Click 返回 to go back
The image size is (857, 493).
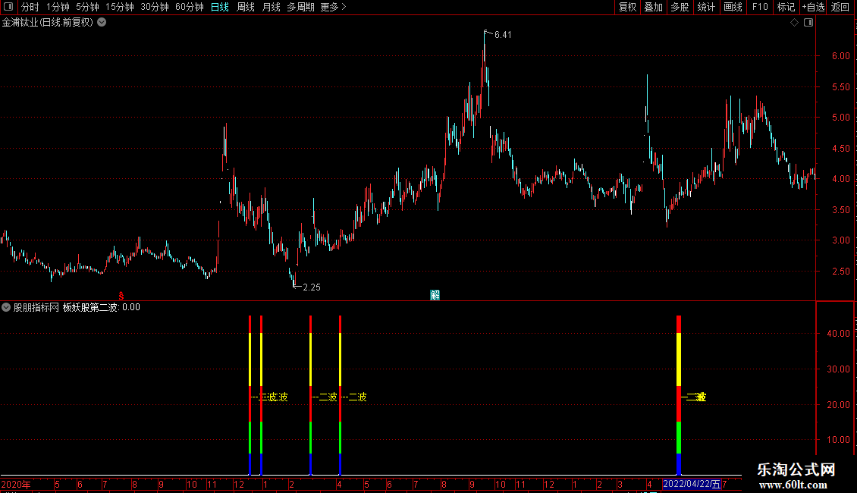coord(840,7)
